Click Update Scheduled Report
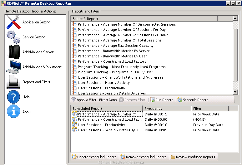Screen dimensions: 242x165 click(x=94, y=157)
